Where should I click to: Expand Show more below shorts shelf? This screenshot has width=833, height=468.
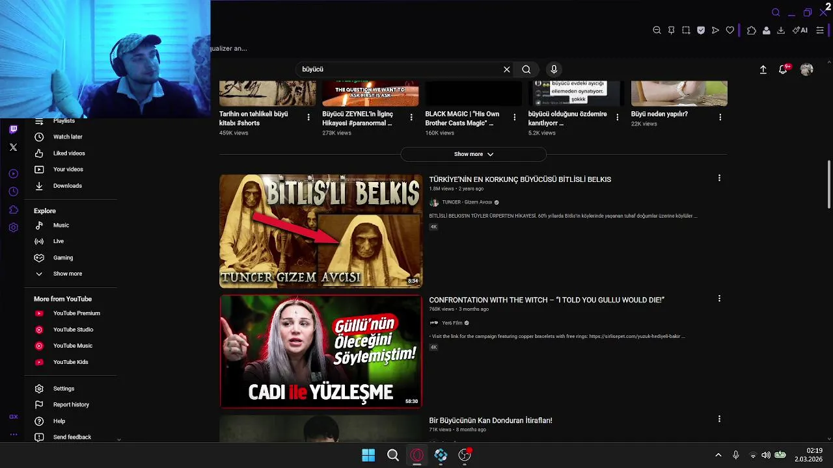pos(473,155)
